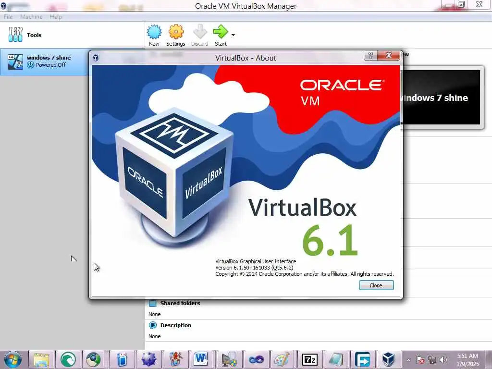492x369 pixels.
Task: Open the Tools icon in sidebar
Action: (15, 35)
